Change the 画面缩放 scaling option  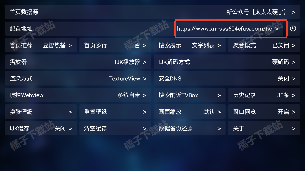pos(190,112)
